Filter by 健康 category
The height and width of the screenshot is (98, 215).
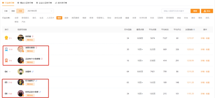(x=127, y=18)
